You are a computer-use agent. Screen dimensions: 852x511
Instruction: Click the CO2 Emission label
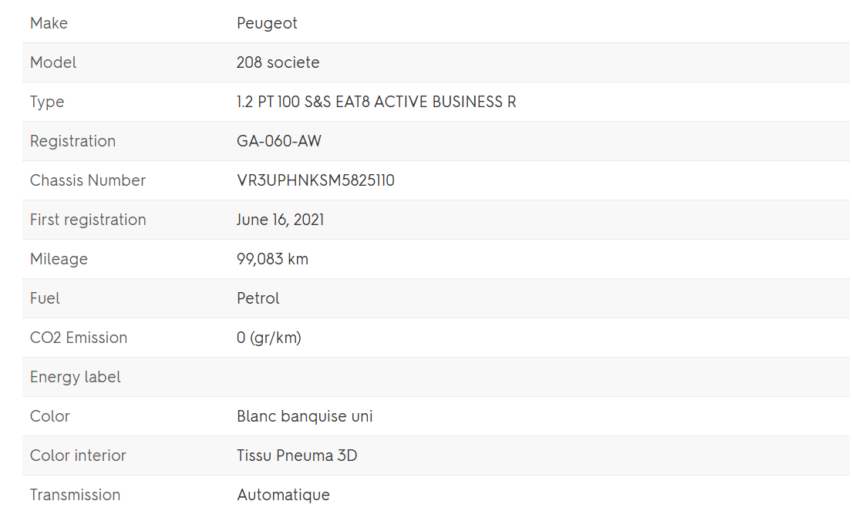pyautogui.click(x=79, y=338)
